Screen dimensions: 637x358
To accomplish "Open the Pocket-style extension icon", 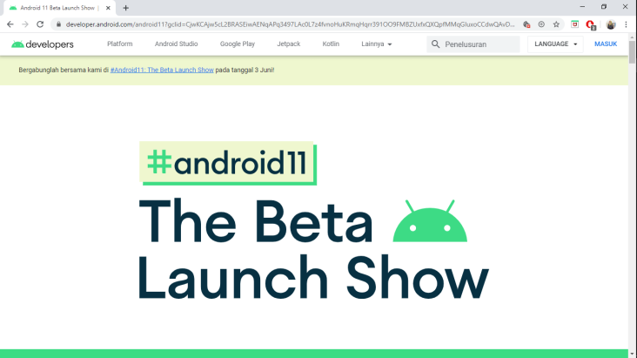I will [x=574, y=24].
